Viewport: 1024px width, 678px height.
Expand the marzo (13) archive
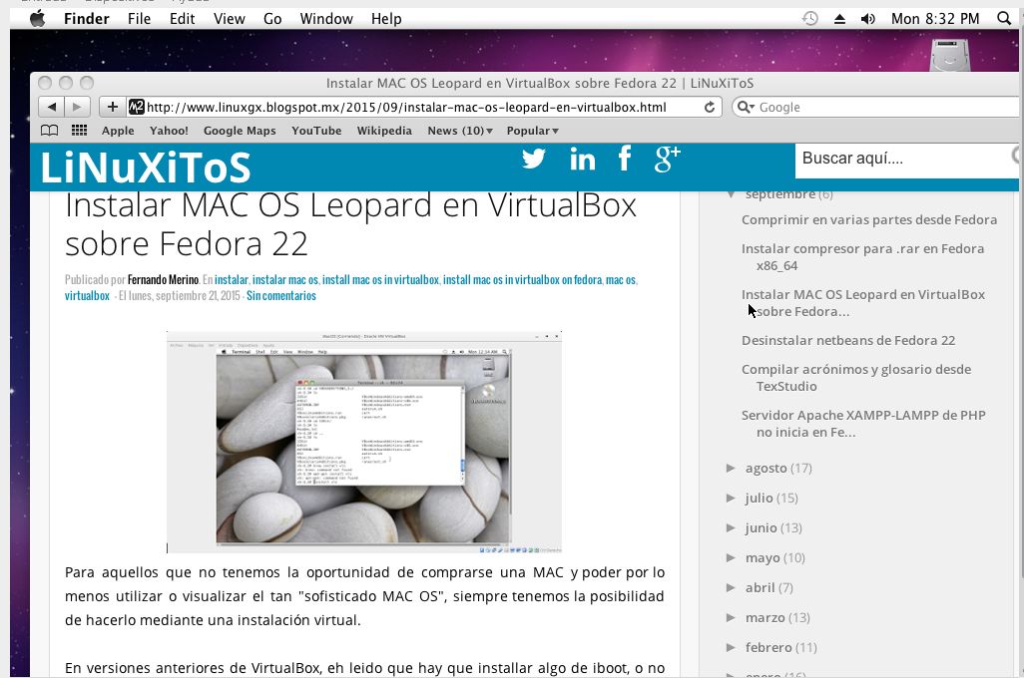click(x=731, y=617)
